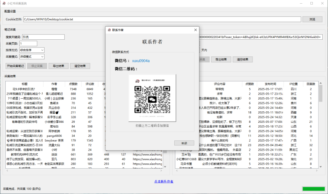Click the 采集页数 input field
The image size is (328, 194).
click(28, 43)
